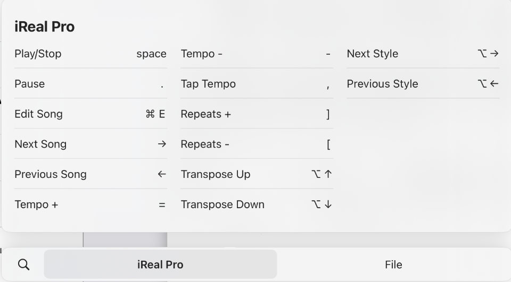Select the Previous Song entry

(90, 174)
